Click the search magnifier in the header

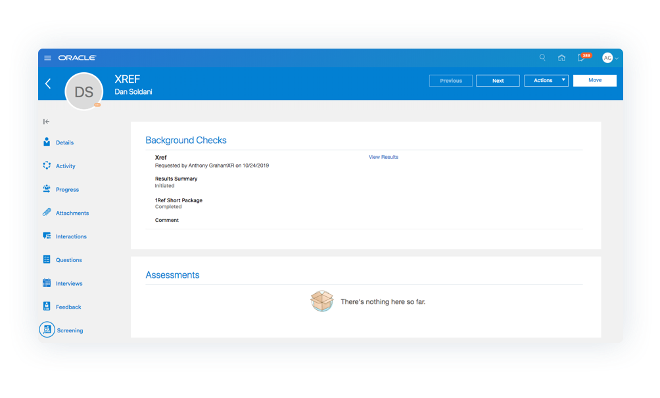pyautogui.click(x=542, y=58)
